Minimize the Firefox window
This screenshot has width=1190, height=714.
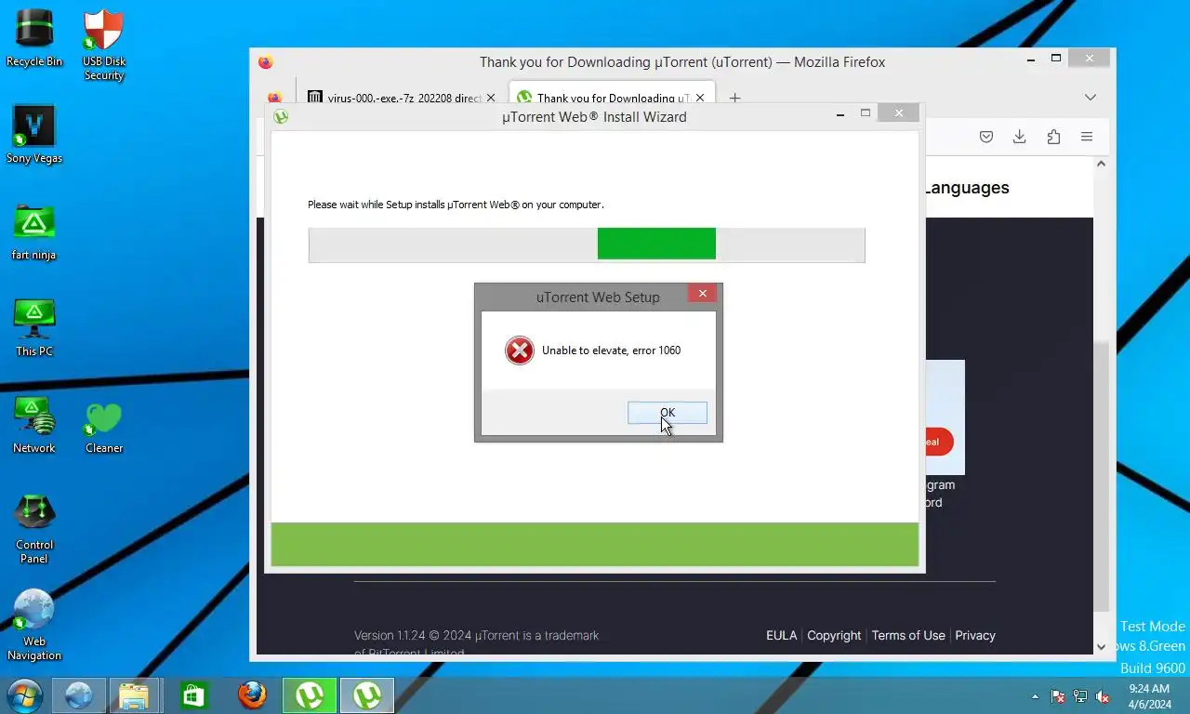(1031, 59)
